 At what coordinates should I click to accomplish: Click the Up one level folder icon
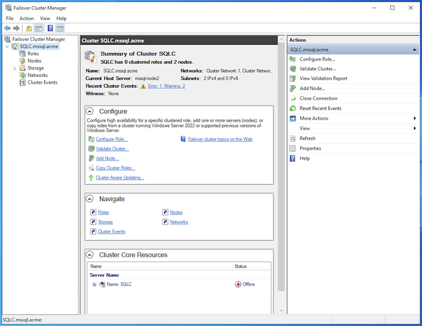pos(29,28)
